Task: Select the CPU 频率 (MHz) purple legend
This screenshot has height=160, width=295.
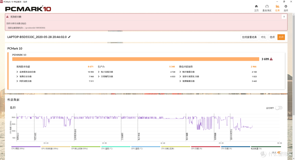Action: tap(26, 148)
